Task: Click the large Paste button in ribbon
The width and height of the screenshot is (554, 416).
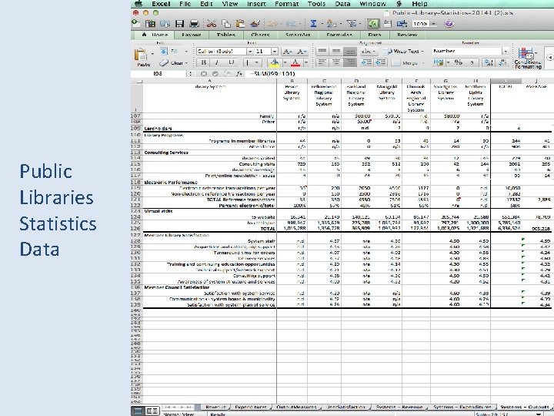Action: tap(142, 57)
